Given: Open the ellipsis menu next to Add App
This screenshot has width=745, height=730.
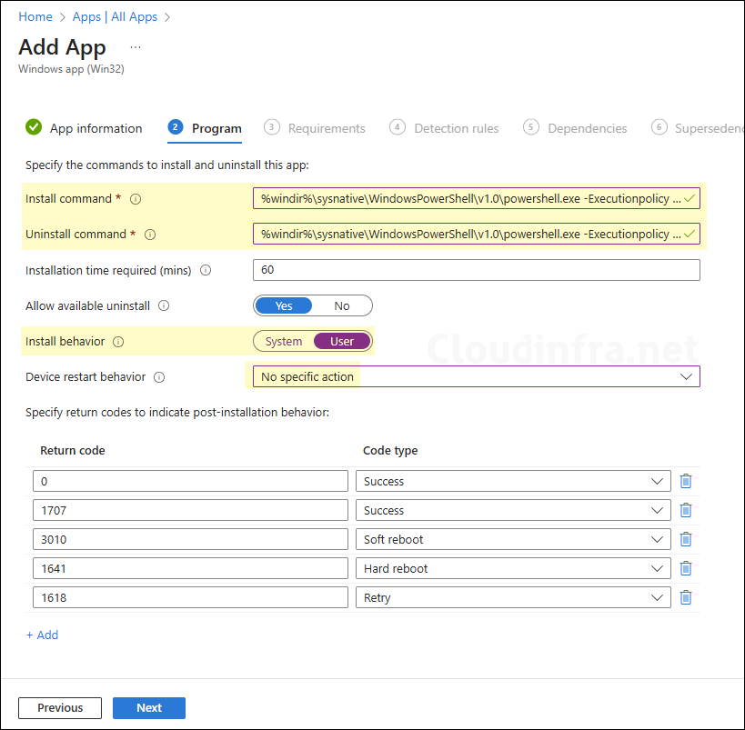Looking at the screenshot, I should [x=135, y=46].
